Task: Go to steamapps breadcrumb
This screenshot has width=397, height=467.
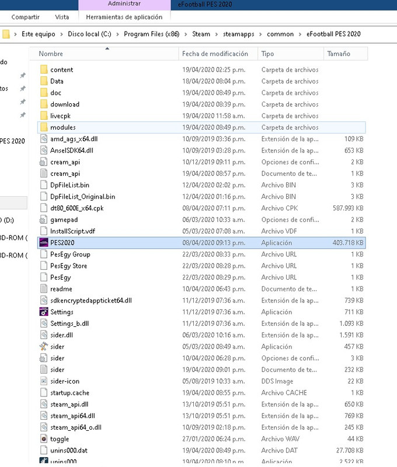Action: click(239, 34)
